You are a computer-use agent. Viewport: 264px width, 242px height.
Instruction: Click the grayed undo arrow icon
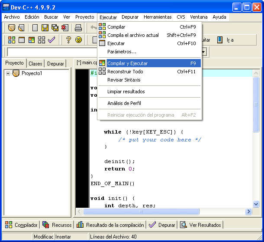(x=93, y=27)
